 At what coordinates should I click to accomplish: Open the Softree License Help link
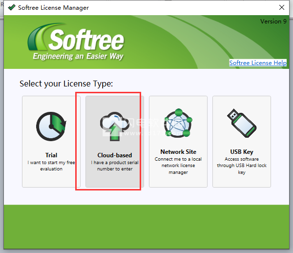pos(258,63)
